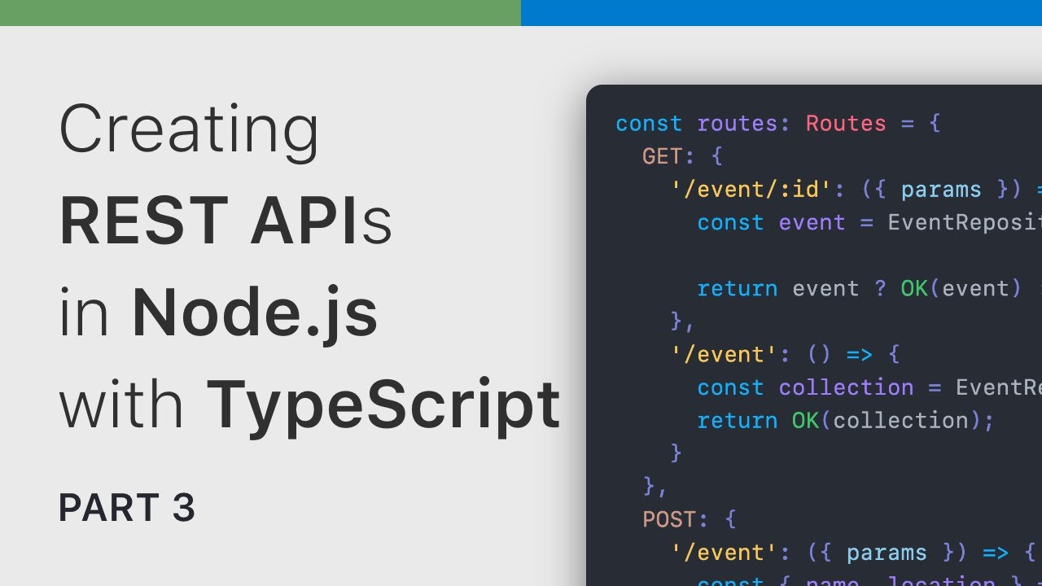
Task: Click the "const collection = EventRe" code line
Action: click(869, 387)
